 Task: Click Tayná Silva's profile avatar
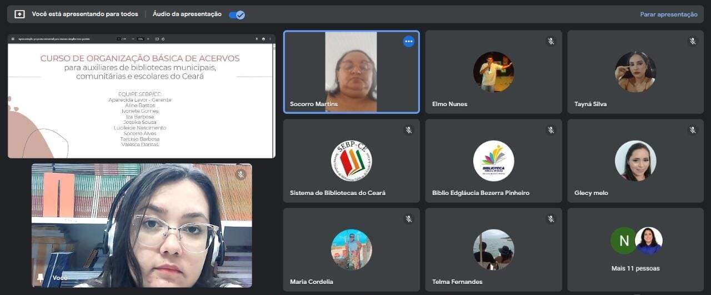coord(635,72)
